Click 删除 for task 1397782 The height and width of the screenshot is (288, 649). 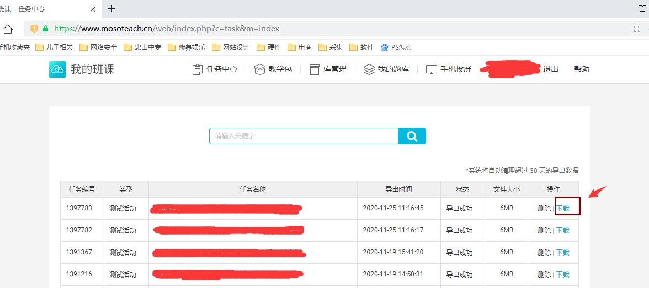pos(544,230)
